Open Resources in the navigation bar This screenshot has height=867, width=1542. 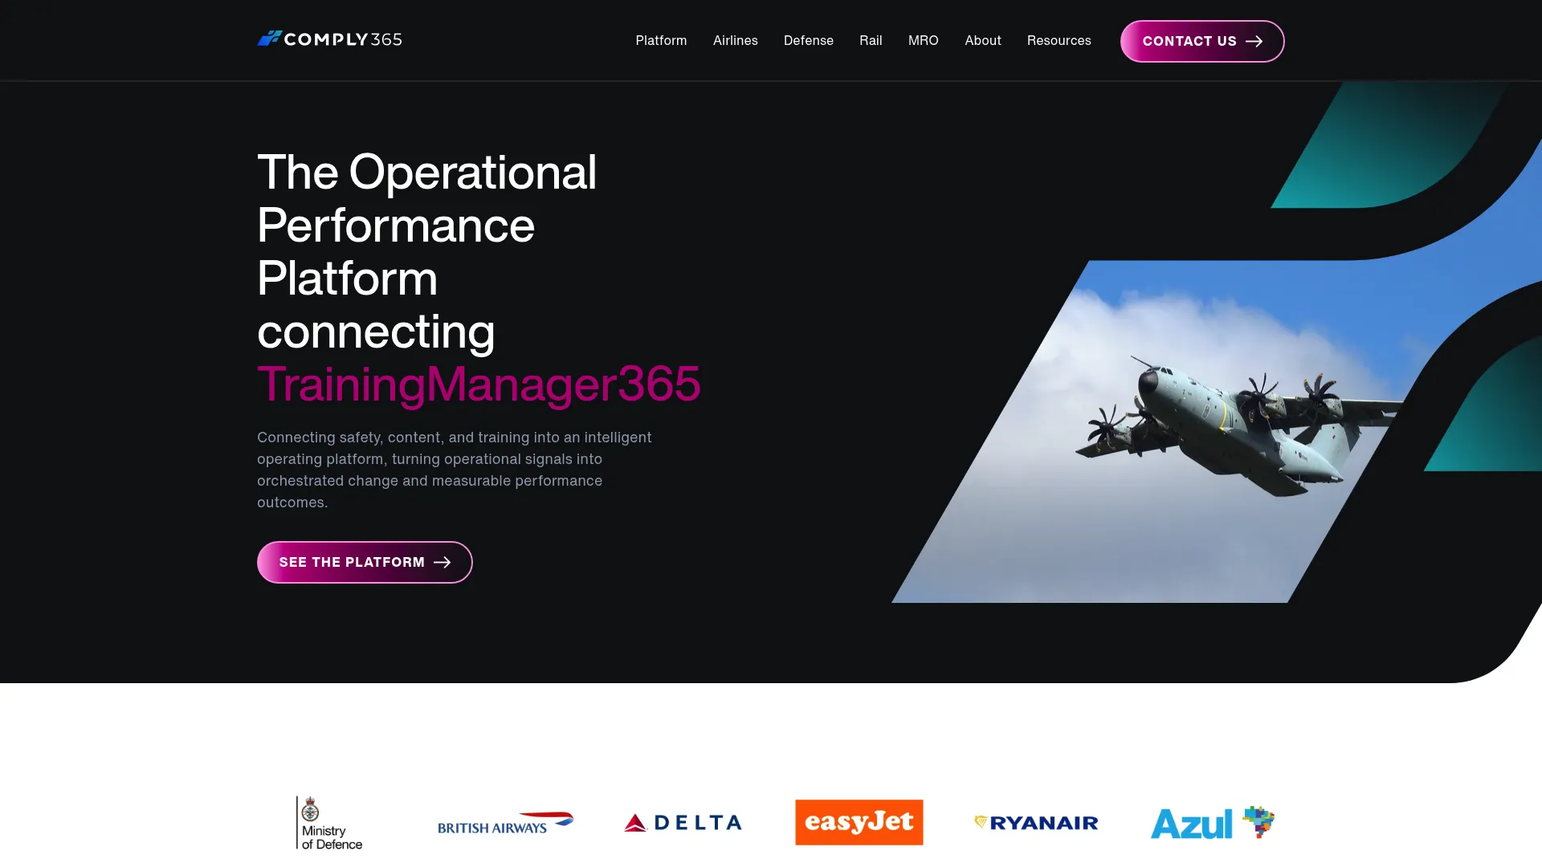pos(1059,40)
